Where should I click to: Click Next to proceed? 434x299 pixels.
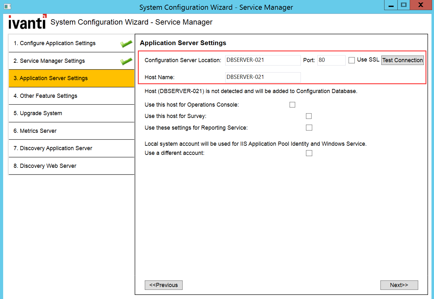[399, 285]
